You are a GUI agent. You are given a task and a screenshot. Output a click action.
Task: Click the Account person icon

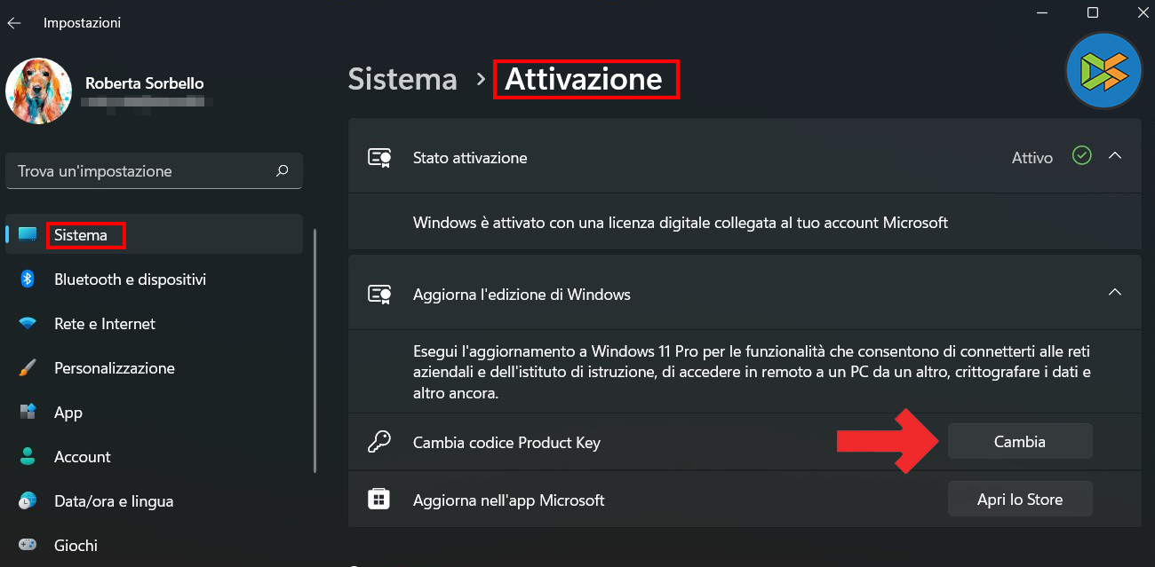click(28, 457)
